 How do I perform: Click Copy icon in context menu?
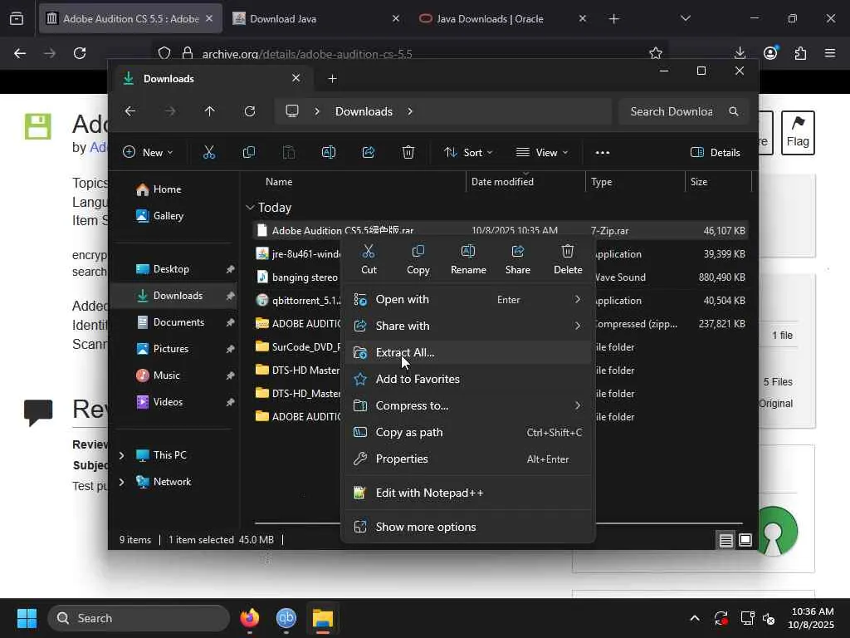tap(418, 259)
